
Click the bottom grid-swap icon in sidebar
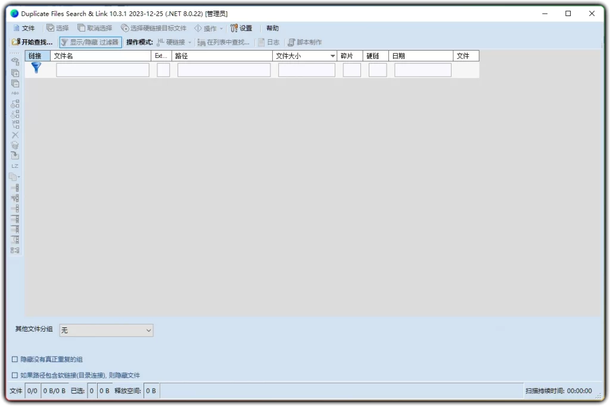coord(15,250)
